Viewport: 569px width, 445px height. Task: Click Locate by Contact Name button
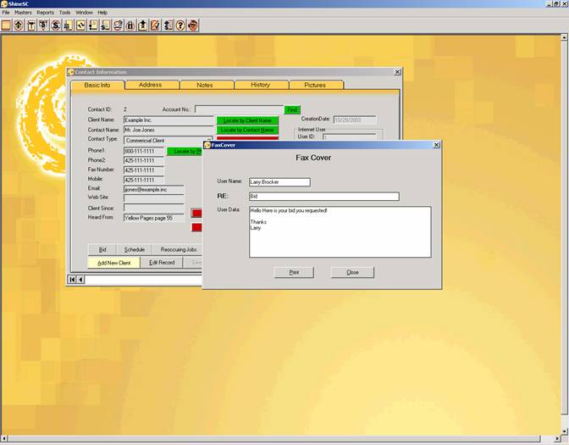(247, 130)
